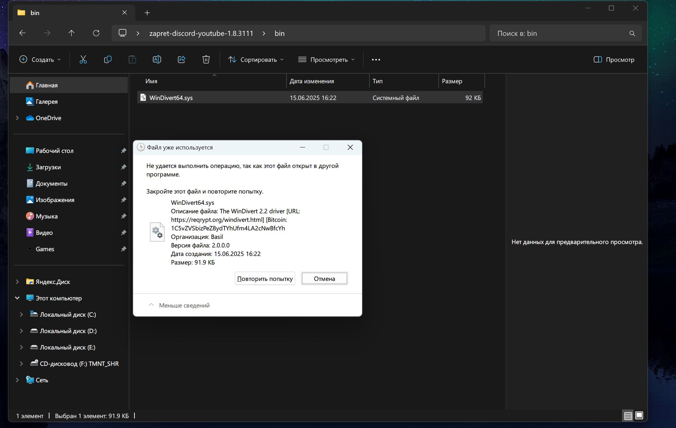Click the Refresh button in navigation bar
The image size is (676, 428).
96,33
